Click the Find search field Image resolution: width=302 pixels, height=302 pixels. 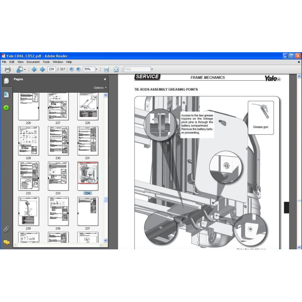click(137, 69)
